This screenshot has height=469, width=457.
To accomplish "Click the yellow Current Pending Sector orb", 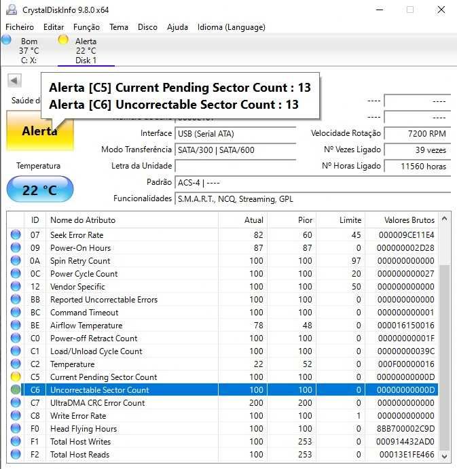I will coord(16,377).
